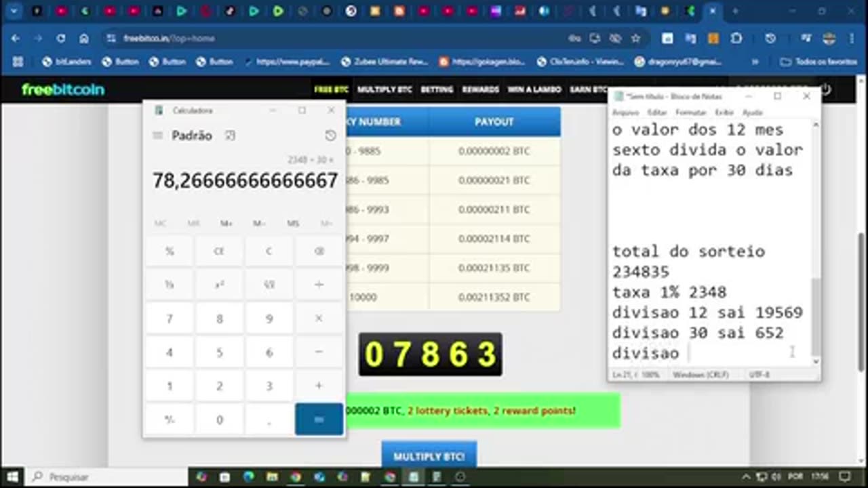The height and width of the screenshot is (488, 868).
Task: Click the plus/minus sign key in Calculator
Action: [x=170, y=420]
